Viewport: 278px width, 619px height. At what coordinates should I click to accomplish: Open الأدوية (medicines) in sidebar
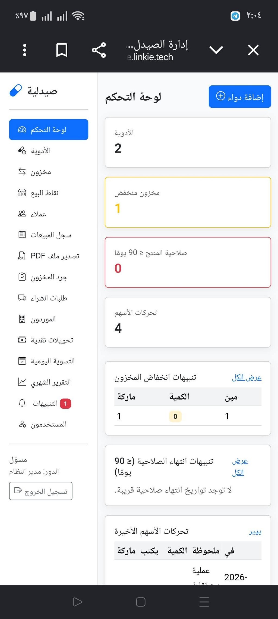coord(49,151)
